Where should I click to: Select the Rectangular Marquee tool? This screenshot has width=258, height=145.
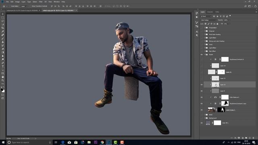pyautogui.click(x=3, y=18)
